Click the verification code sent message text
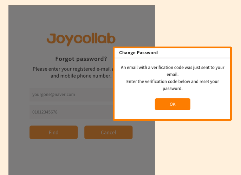241x175 pixels. point(172,71)
